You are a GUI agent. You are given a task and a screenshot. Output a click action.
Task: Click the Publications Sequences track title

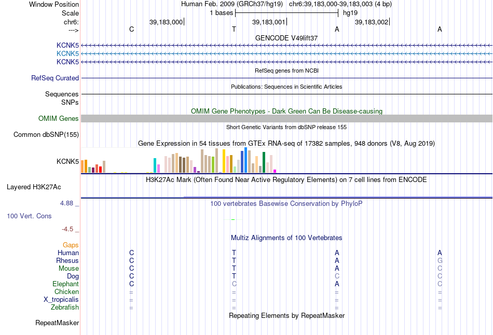286,87
